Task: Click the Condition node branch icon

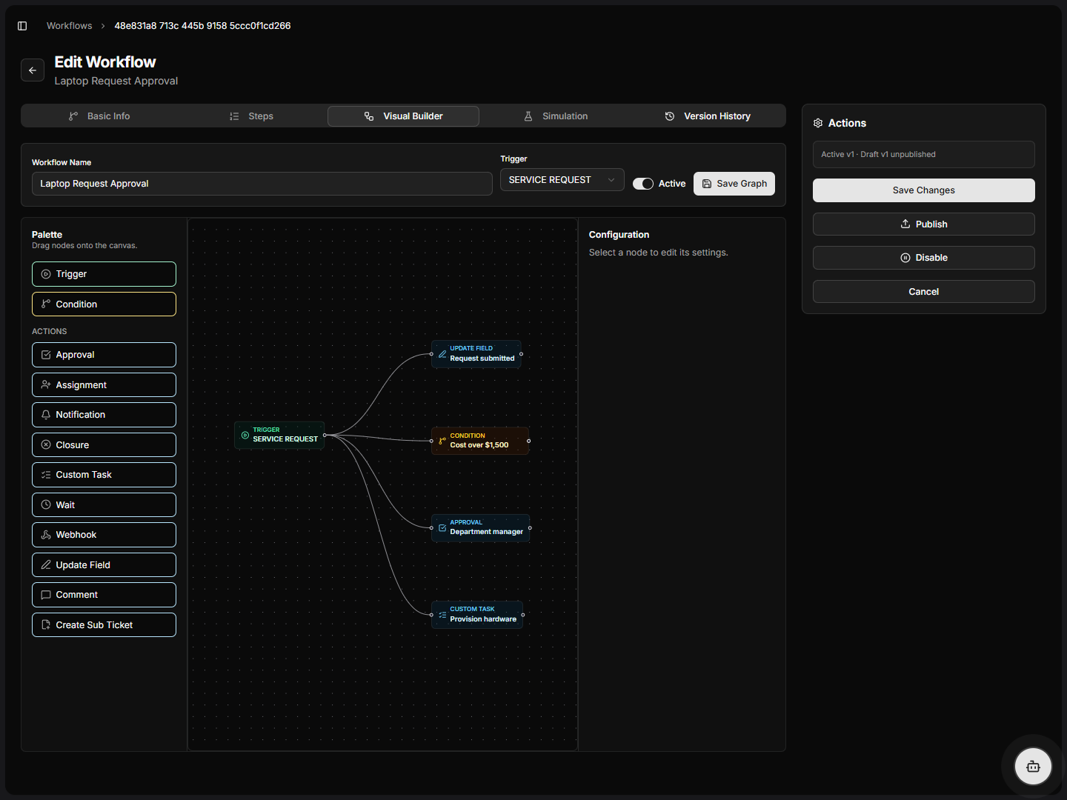Action: click(x=442, y=441)
